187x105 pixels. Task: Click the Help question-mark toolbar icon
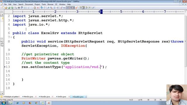click(93, 8)
